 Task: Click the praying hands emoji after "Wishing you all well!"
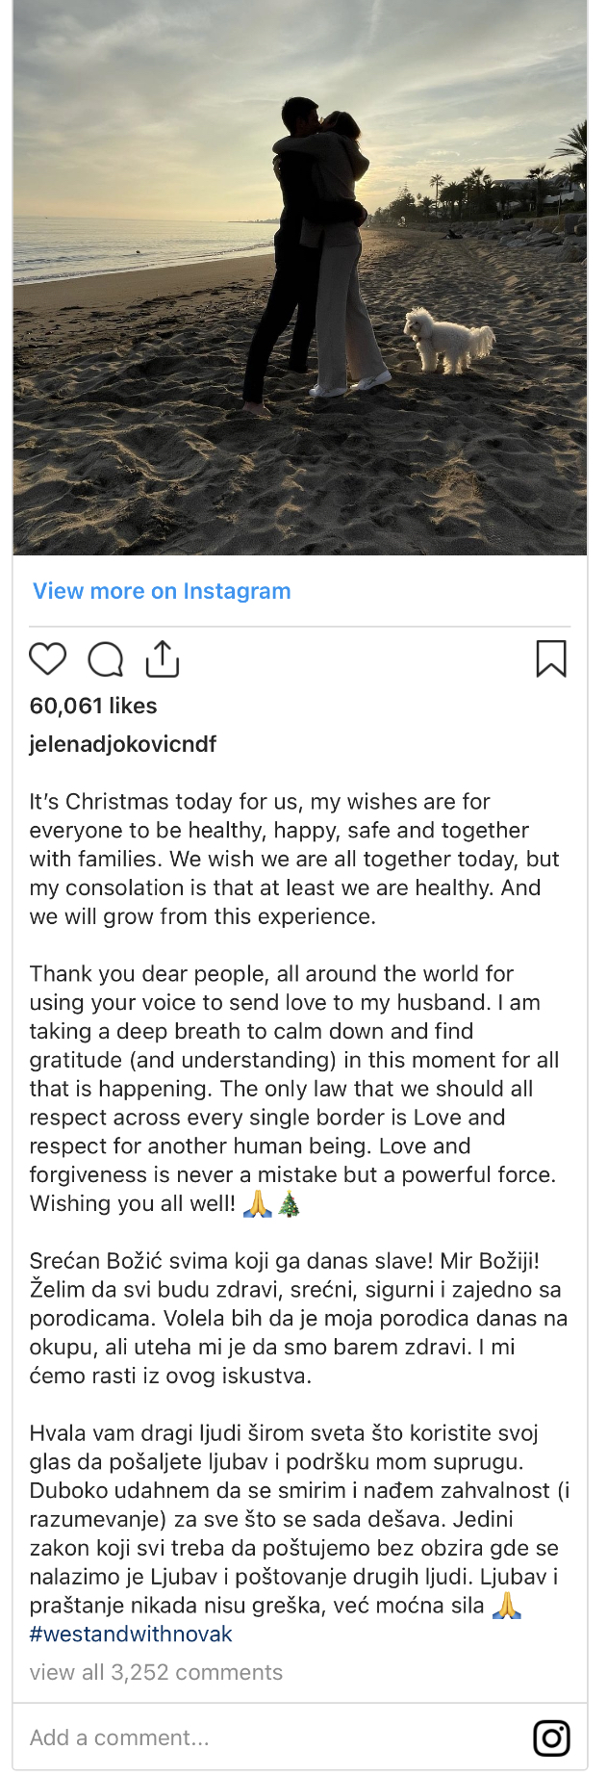(x=257, y=1204)
